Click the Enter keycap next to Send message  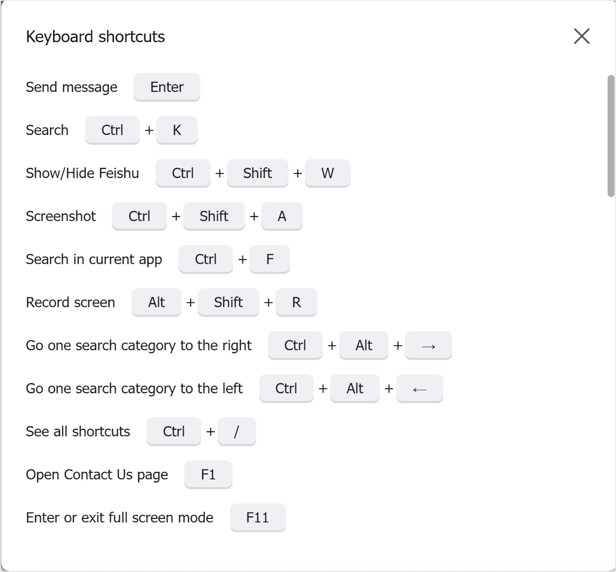click(x=166, y=87)
